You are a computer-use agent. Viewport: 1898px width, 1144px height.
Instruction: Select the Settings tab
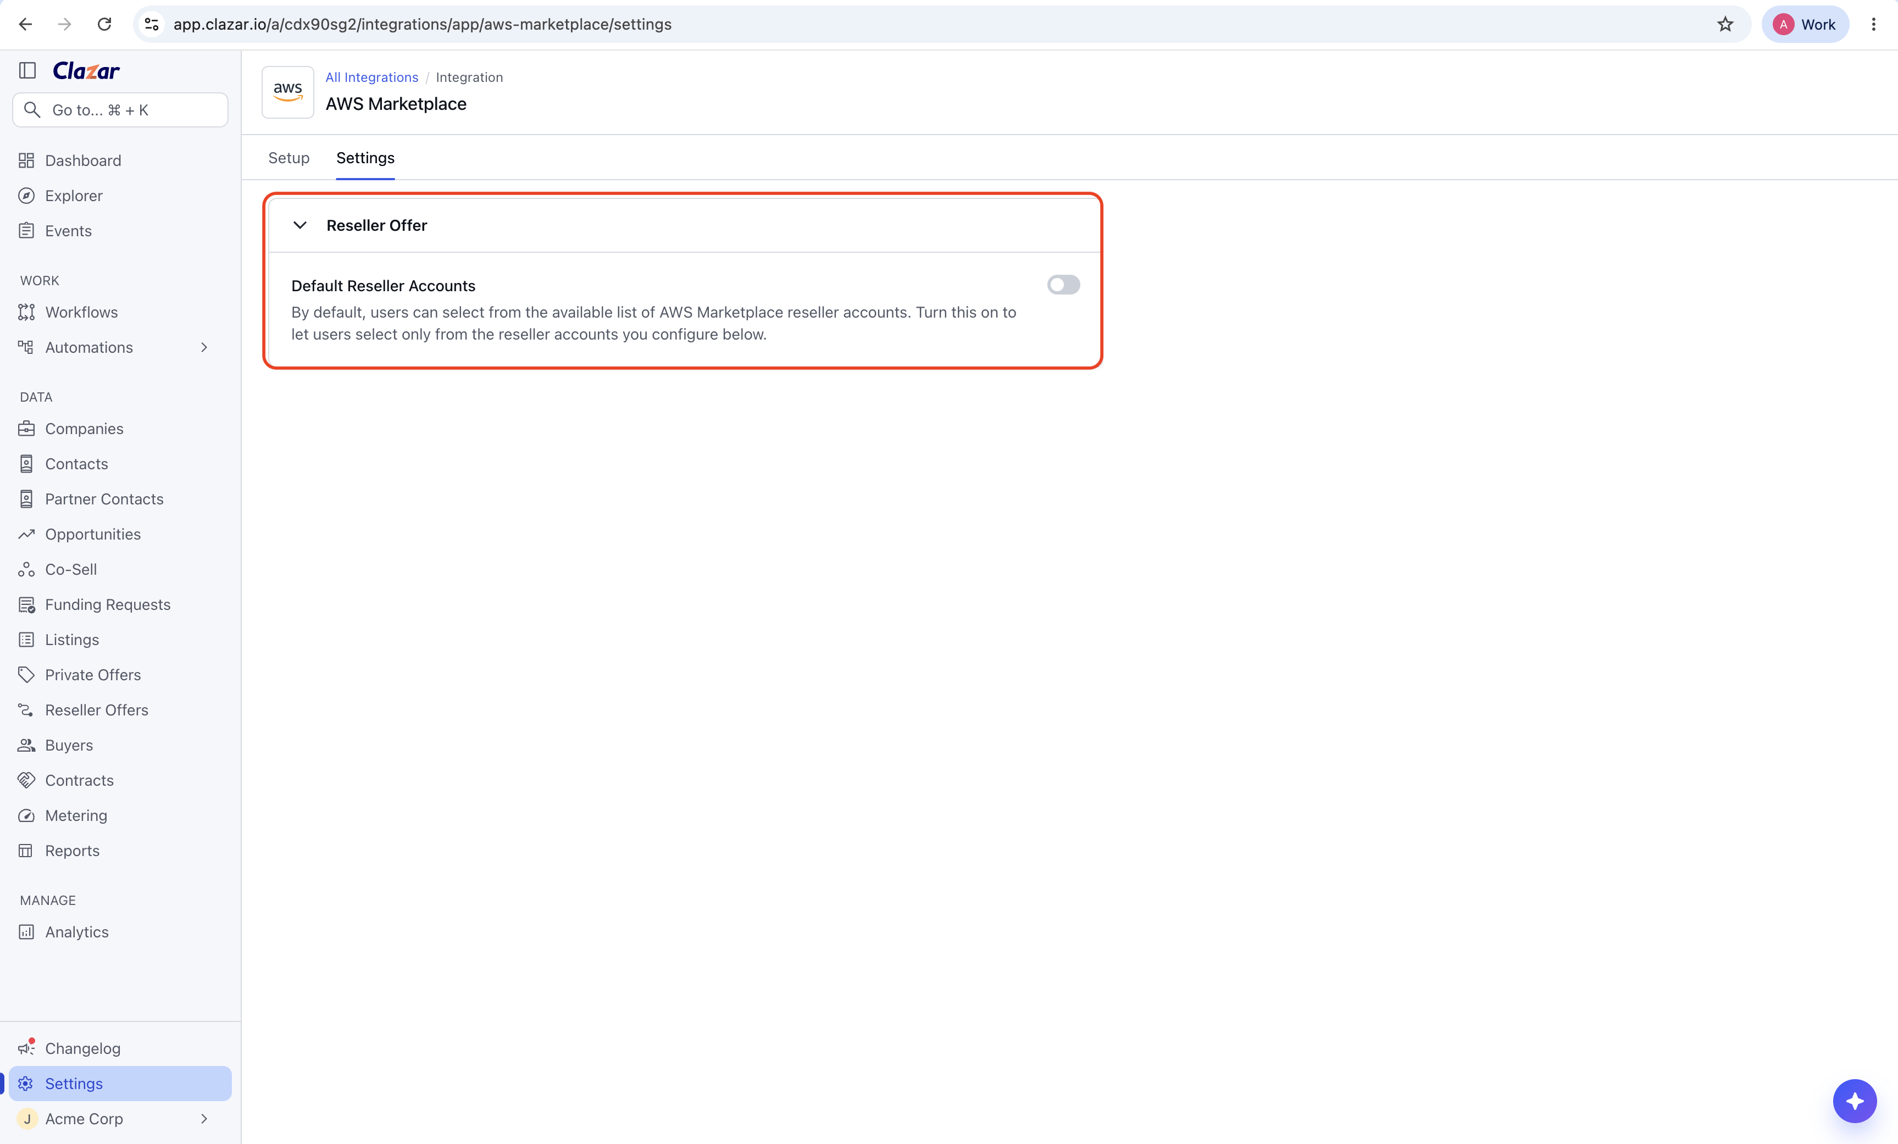(x=365, y=158)
